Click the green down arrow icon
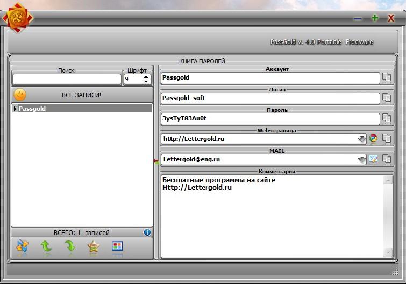 tap(70, 246)
